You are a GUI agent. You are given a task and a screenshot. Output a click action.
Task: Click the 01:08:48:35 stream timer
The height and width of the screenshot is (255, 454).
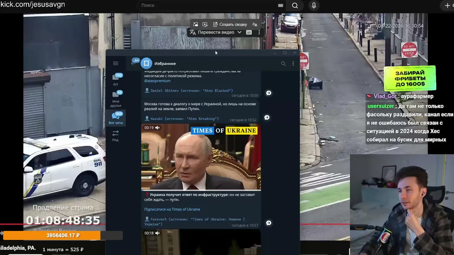coord(63,220)
